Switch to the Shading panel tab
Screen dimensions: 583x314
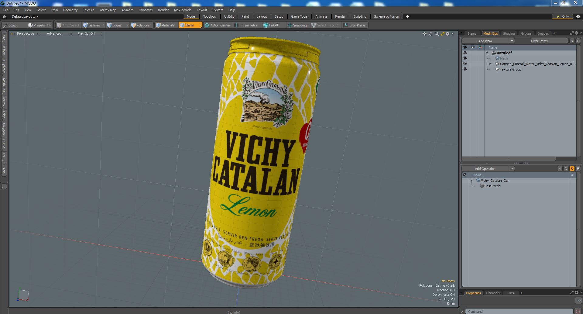click(509, 33)
